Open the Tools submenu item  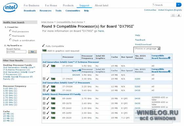click(58, 11)
